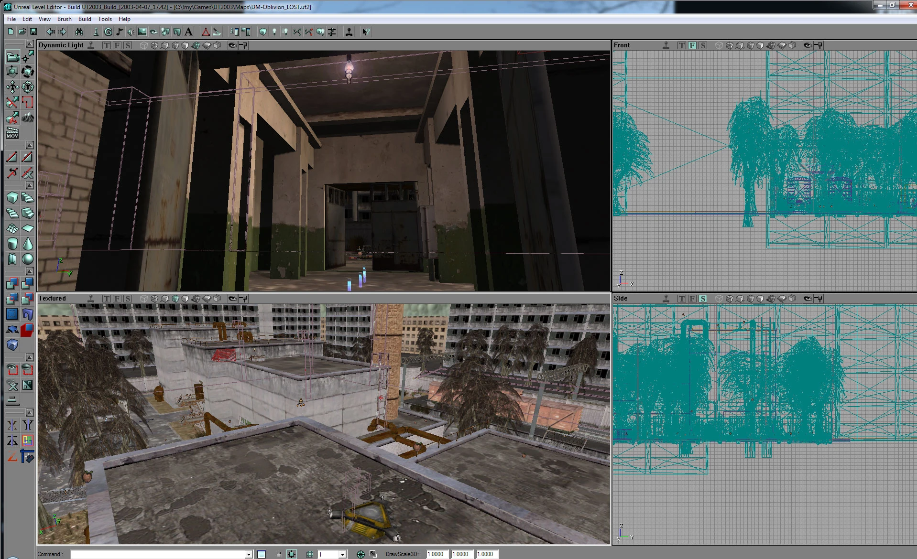Select the Vertex Editing tool
The width and height of the screenshot is (917, 559).
point(28,57)
